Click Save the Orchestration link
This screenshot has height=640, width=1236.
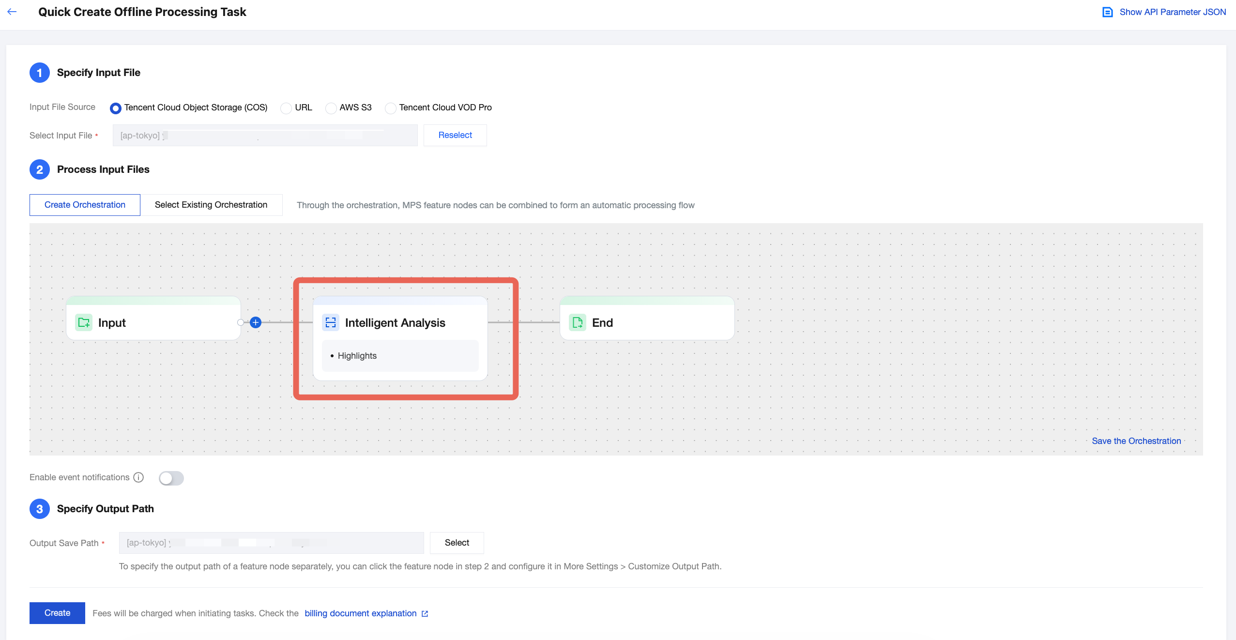coord(1136,441)
